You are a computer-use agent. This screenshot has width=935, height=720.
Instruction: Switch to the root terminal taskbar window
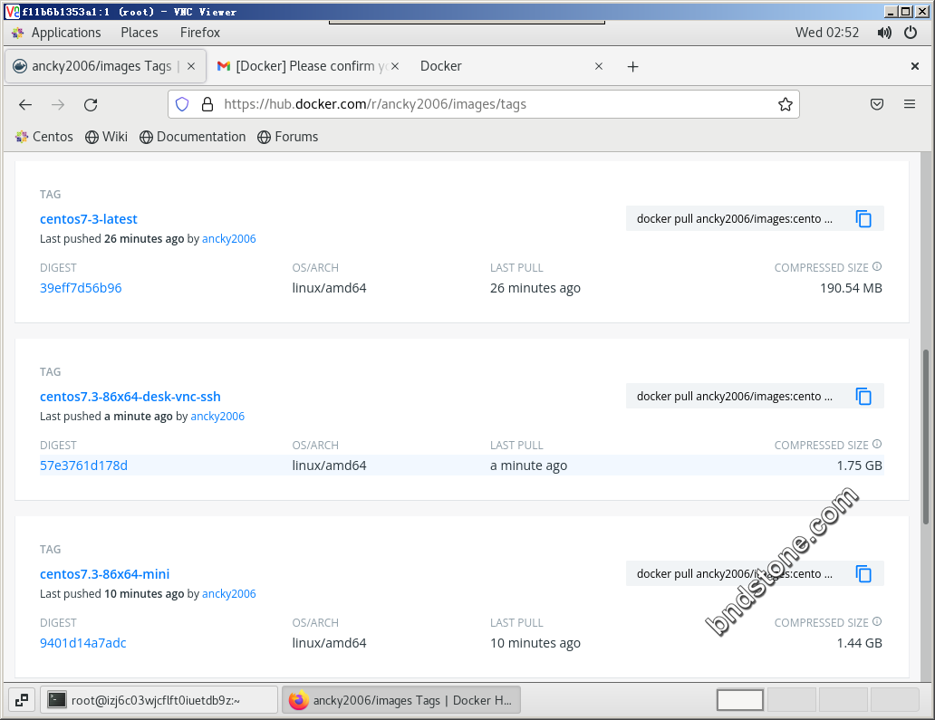click(x=159, y=700)
